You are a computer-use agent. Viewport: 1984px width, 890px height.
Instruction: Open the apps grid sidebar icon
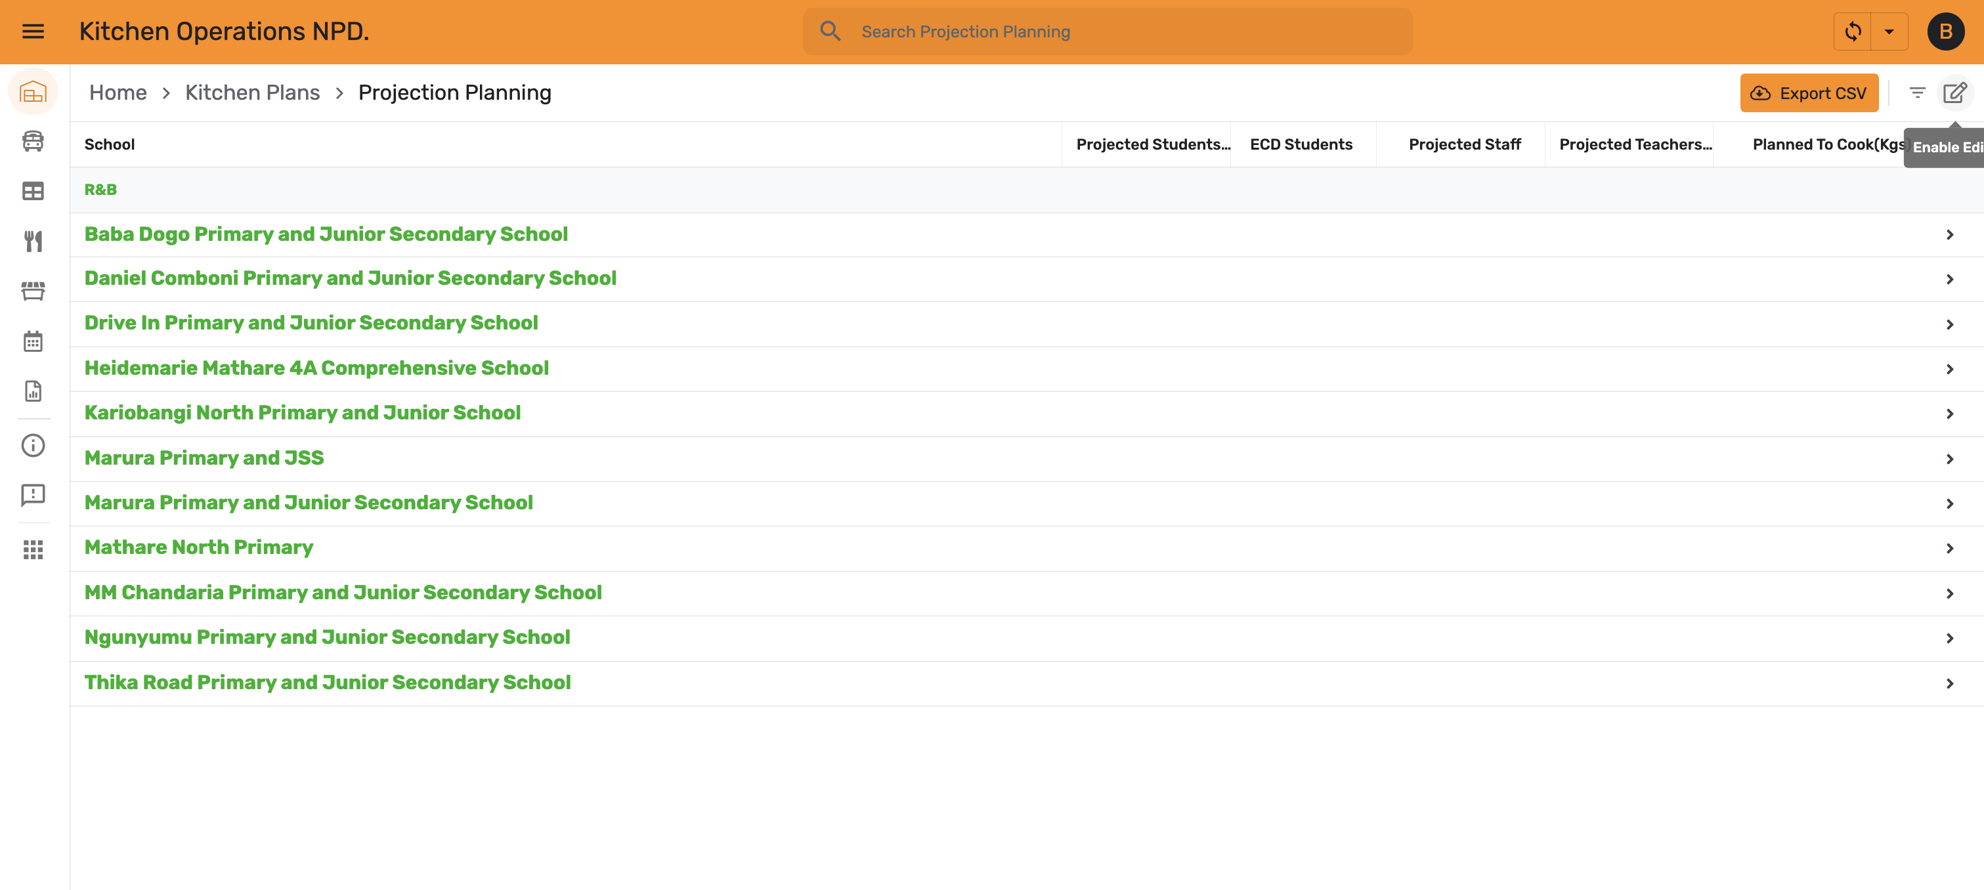tap(33, 549)
